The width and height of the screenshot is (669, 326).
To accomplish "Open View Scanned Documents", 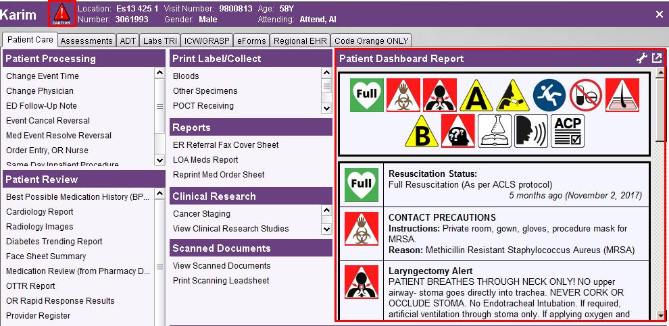I will coord(222,266).
